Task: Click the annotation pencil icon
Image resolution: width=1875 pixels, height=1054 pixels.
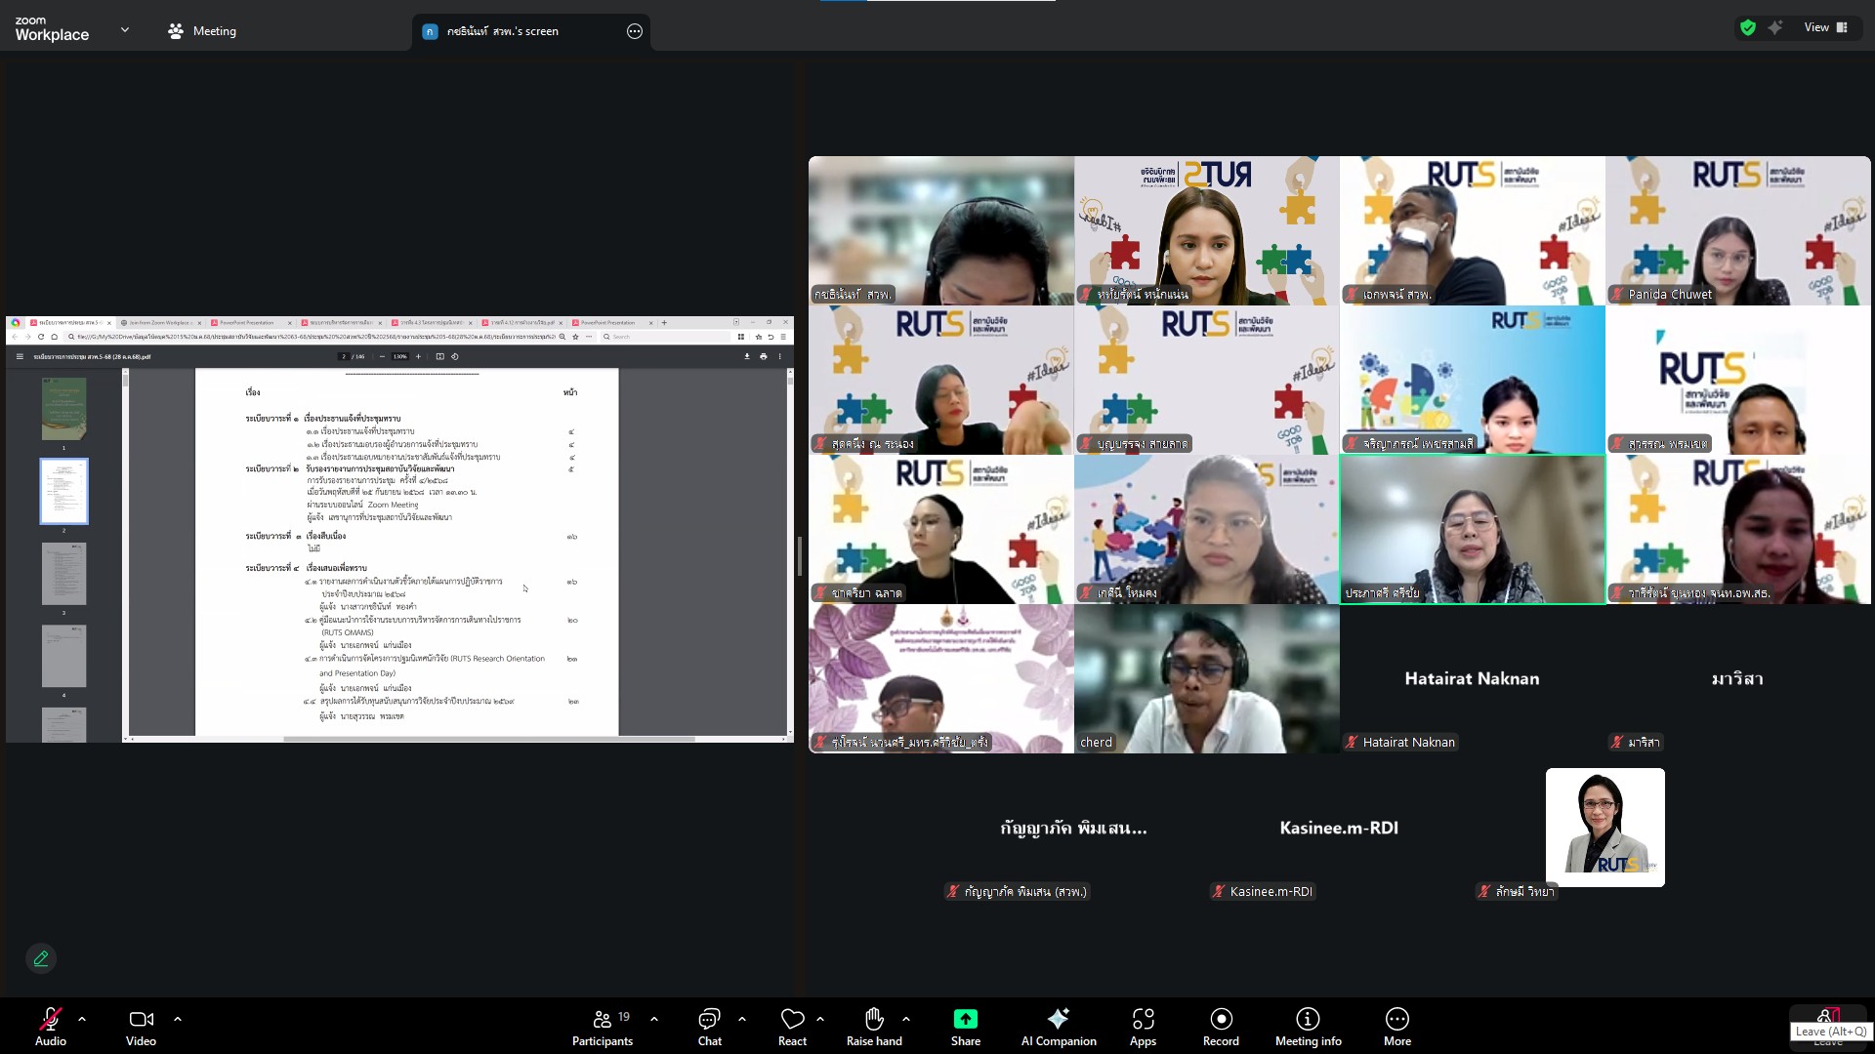Action: click(41, 958)
